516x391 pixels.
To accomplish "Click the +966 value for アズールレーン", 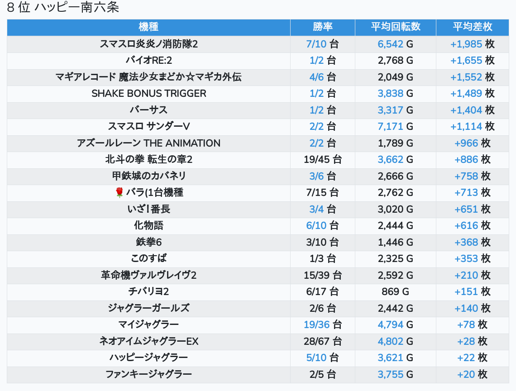I will (466, 143).
